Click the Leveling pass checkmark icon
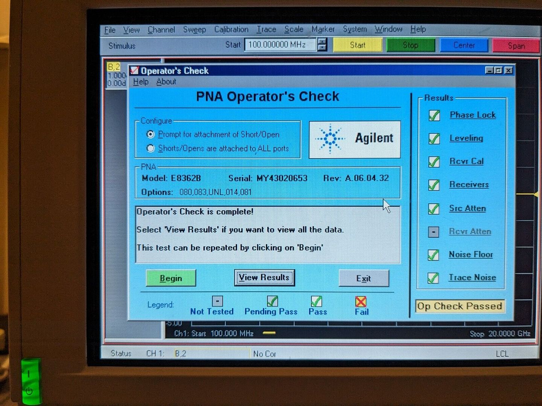The height and width of the screenshot is (406, 542). (434, 139)
